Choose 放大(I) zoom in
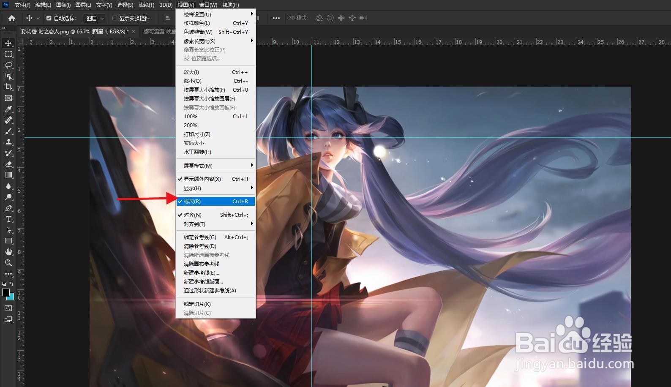This screenshot has width=671, height=387. point(215,72)
